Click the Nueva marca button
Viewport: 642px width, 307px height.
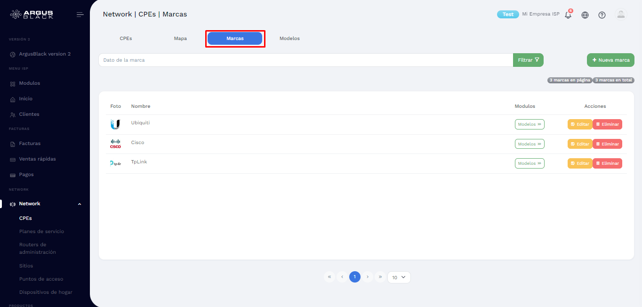pos(610,60)
